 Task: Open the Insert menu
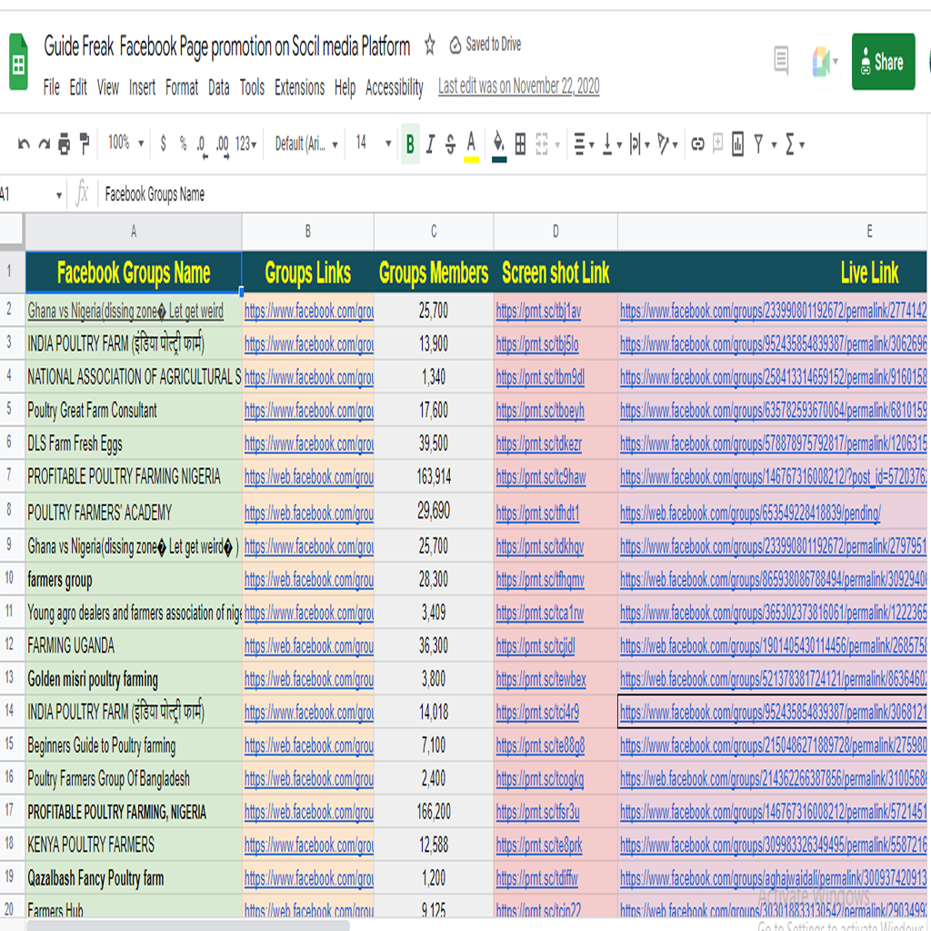pos(143,88)
